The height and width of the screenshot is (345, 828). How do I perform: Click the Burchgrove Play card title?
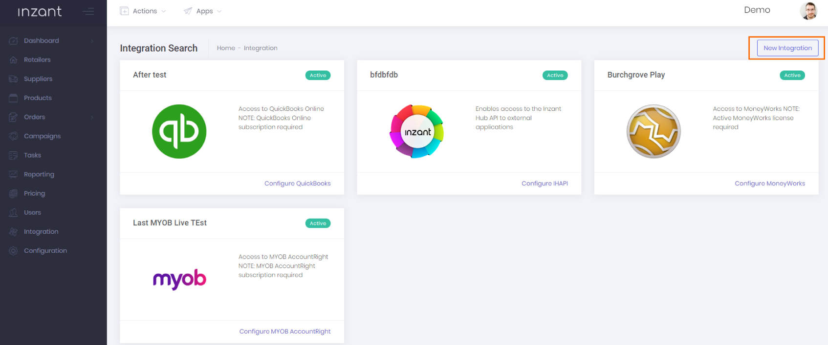click(x=636, y=75)
